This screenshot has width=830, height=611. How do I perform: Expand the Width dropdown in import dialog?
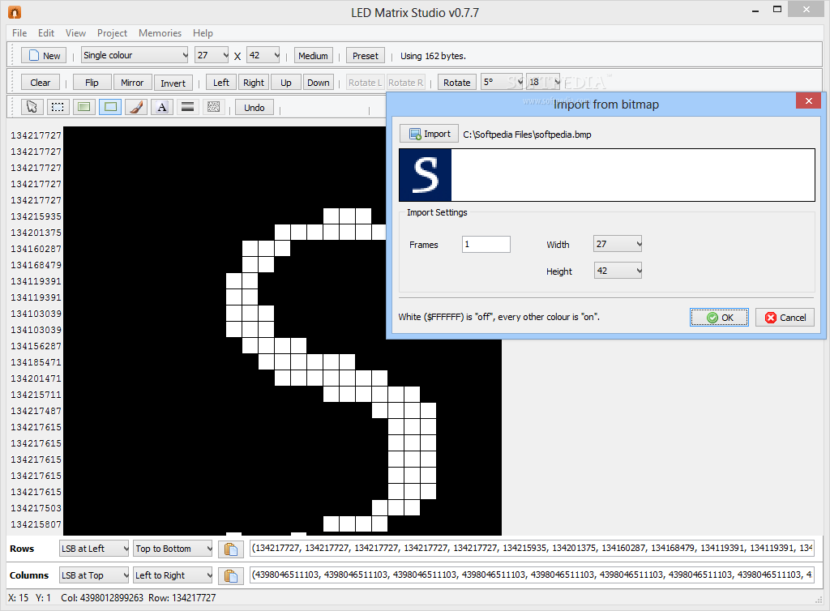(618, 244)
